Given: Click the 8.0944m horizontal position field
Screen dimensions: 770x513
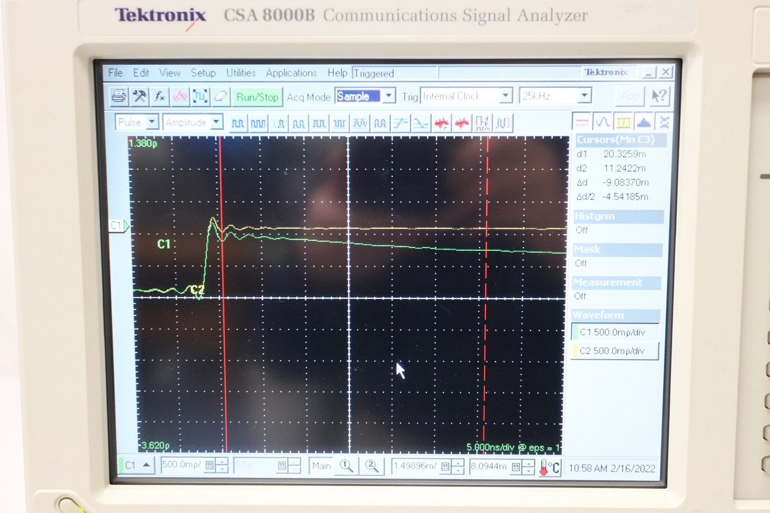Looking at the screenshot, I should pos(489,466).
